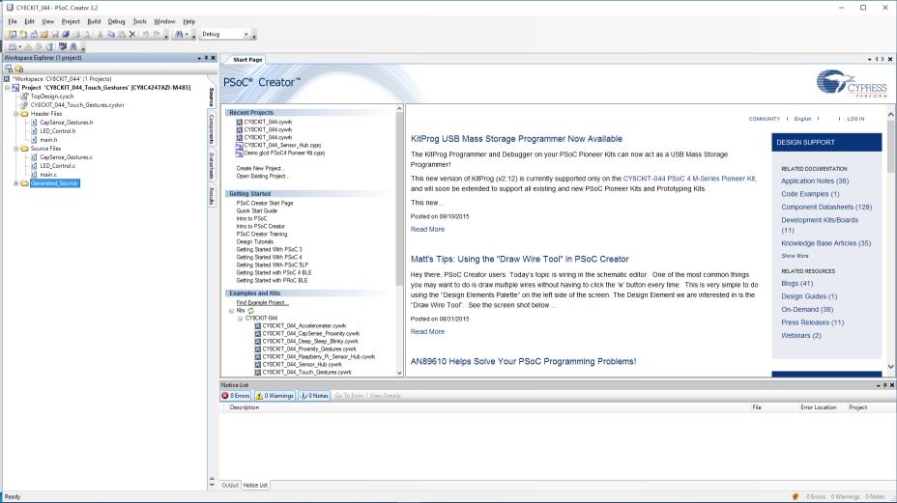Collapse the Kits tree node
897x503 pixels.
pos(231,311)
